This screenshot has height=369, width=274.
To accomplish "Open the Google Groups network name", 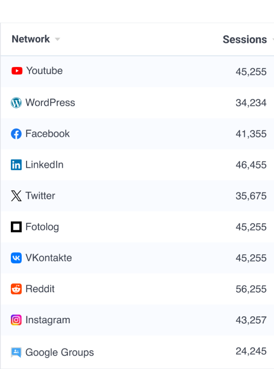I will point(60,352).
